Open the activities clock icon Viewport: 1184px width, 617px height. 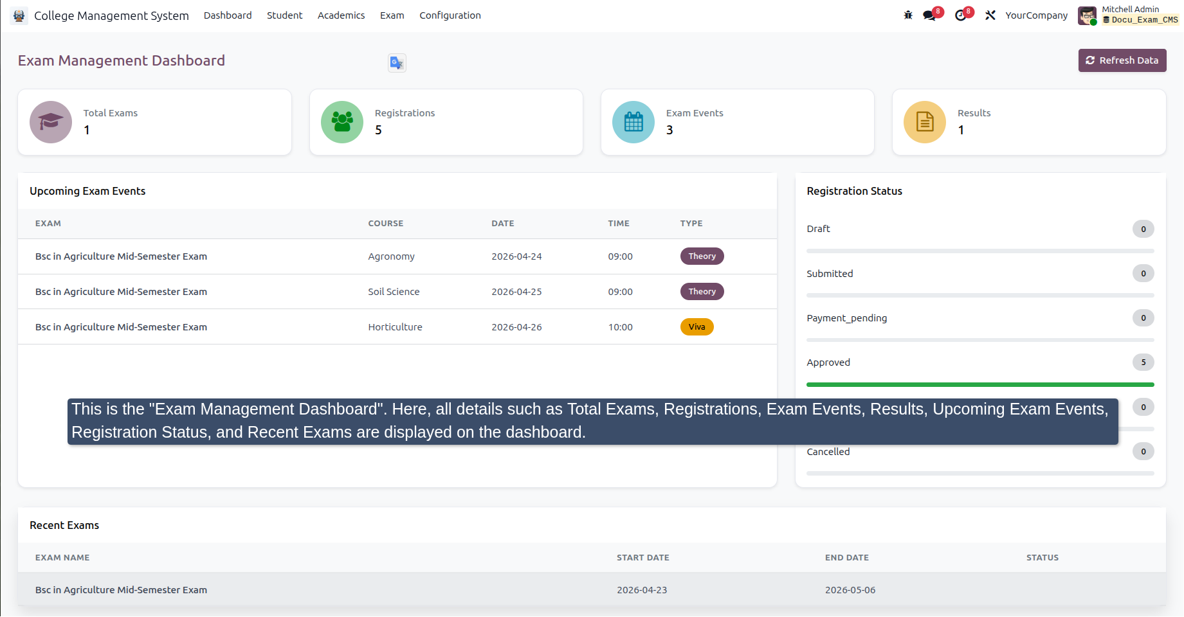pyautogui.click(x=961, y=15)
